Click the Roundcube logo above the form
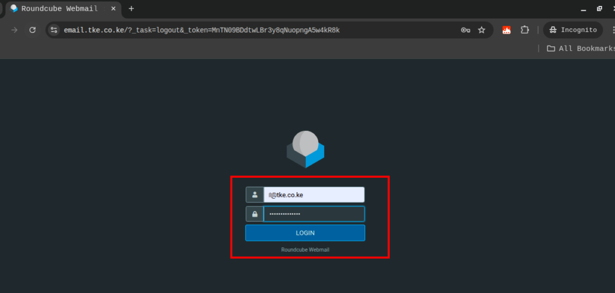The width and height of the screenshot is (615, 293). [306, 150]
